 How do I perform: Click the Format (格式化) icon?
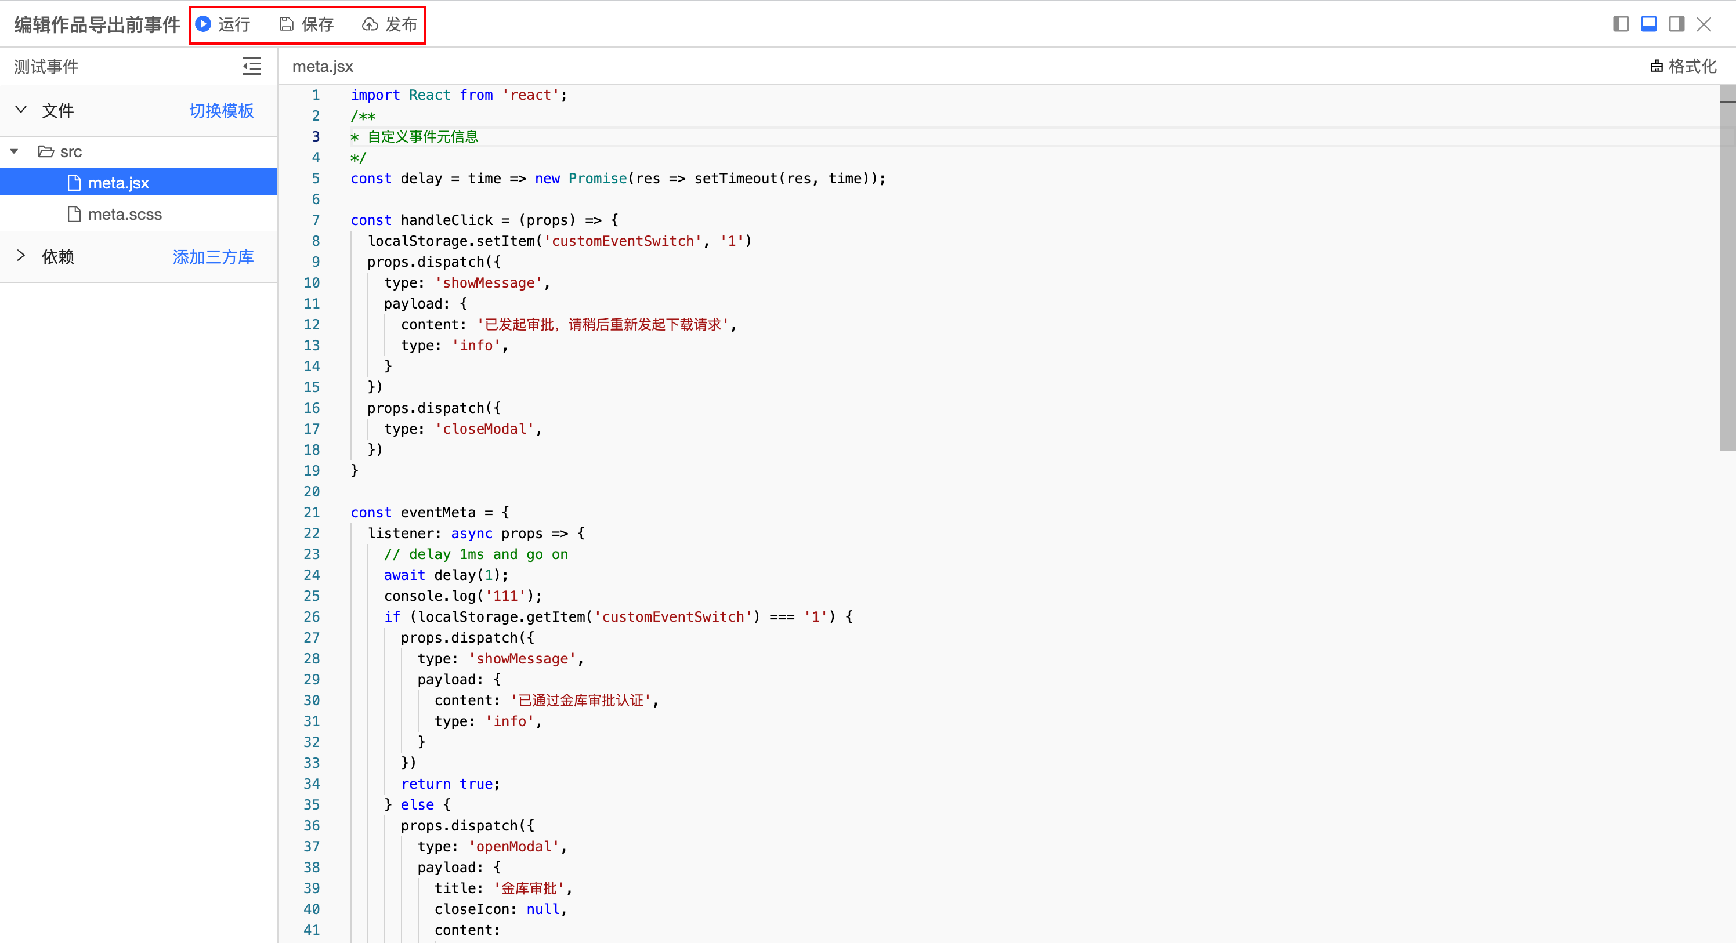point(1657,66)
